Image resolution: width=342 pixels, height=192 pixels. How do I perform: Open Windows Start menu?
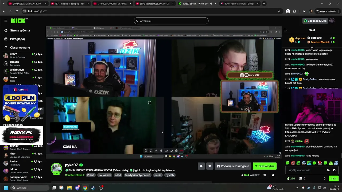(x=6, y=188)
